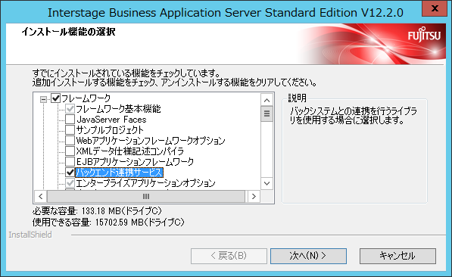Click the horizontal scrollbar thumb
Viewport: 452px width, 277px height.
(146, 196)
